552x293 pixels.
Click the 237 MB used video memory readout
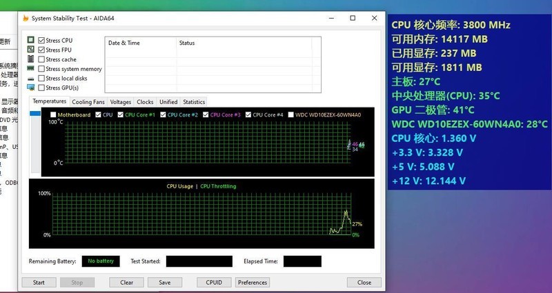434,54
